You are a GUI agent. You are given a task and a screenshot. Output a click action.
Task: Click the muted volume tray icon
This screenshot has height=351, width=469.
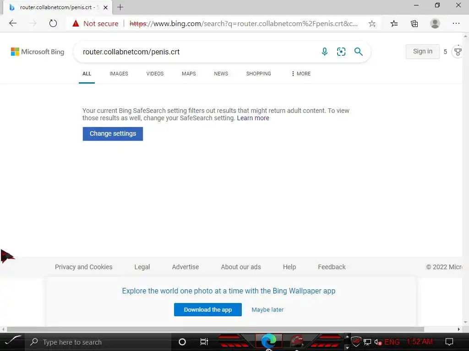[x=378, y=342]
